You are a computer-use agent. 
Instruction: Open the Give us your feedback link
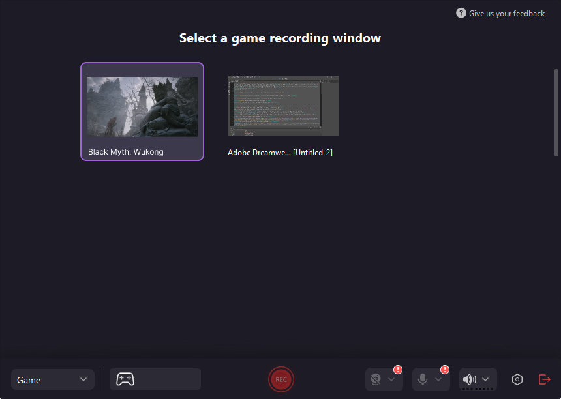[x=507, y=14]
